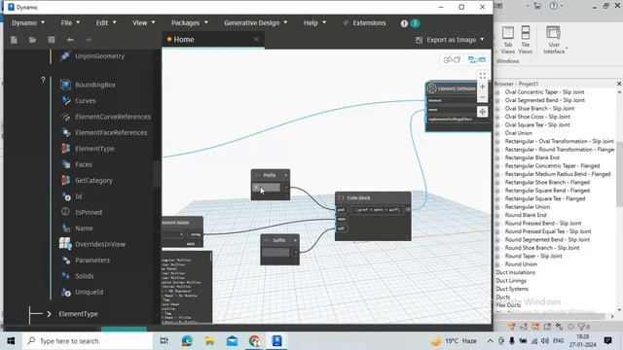Select the ElementFaceReferences library node
This screenshot has width=623, height=350.
pos(111,132)
